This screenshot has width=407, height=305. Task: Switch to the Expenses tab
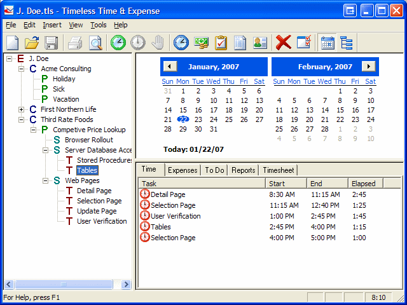pos(182,170)
